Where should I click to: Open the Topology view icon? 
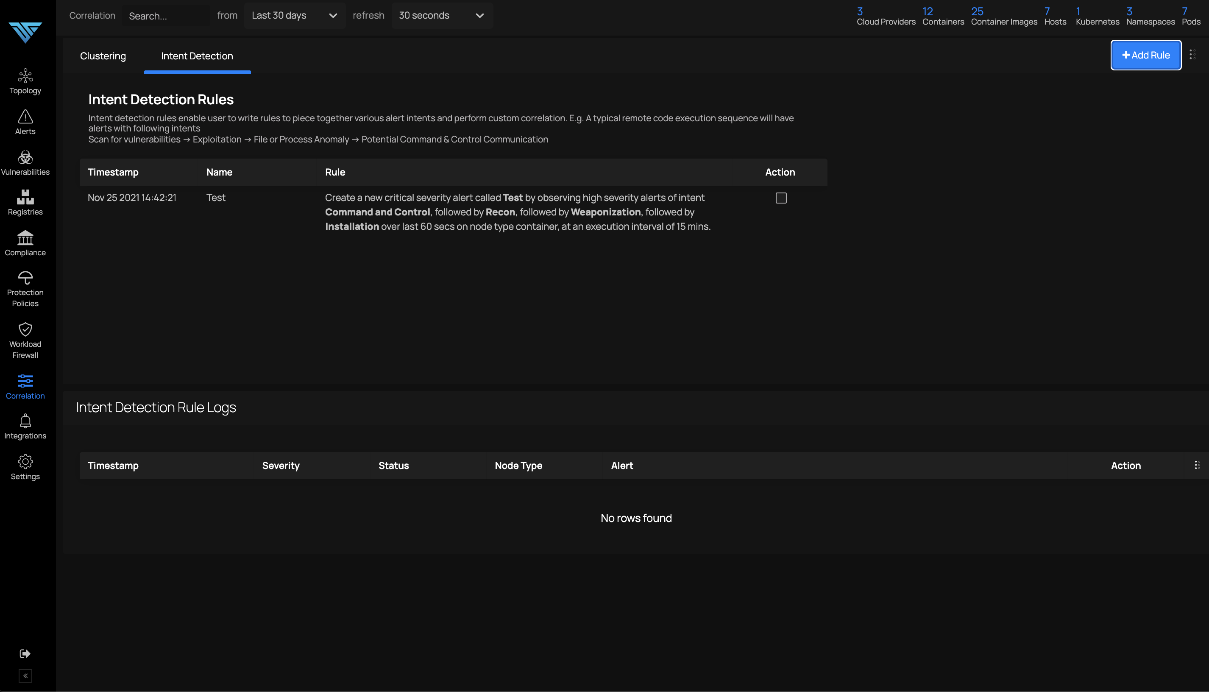[x=25, y=75]
